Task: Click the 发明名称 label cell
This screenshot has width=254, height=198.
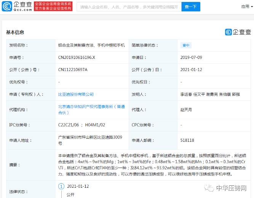Action: tap(31, 45)
